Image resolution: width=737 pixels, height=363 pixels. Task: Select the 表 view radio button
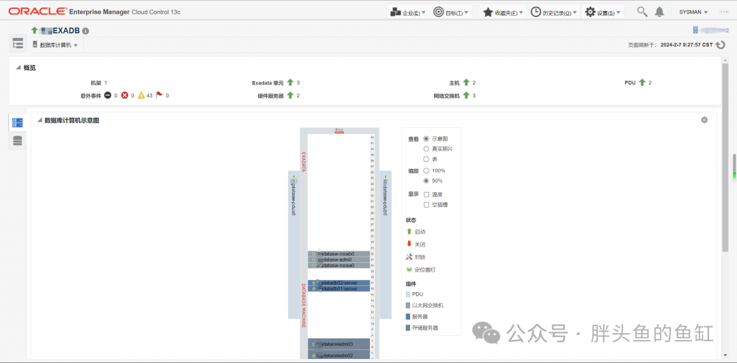427,159
